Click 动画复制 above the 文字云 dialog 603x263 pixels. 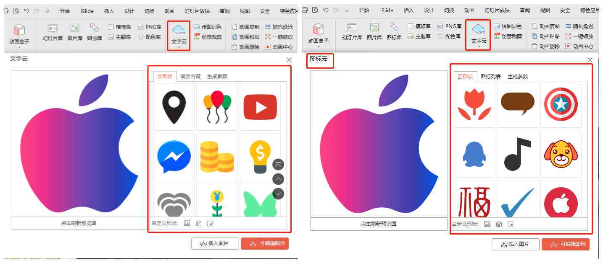(x=245, y=27)
